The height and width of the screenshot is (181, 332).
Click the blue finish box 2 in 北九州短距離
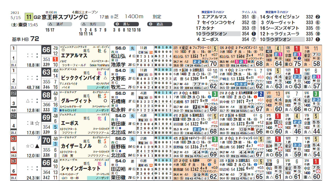click(x=261, y=94)
